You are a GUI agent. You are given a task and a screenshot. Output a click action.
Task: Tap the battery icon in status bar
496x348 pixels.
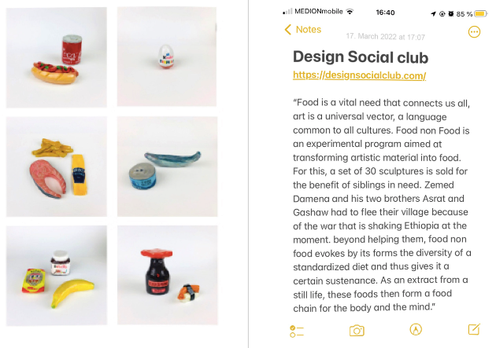pyautogui.click(x=480, y=13)
